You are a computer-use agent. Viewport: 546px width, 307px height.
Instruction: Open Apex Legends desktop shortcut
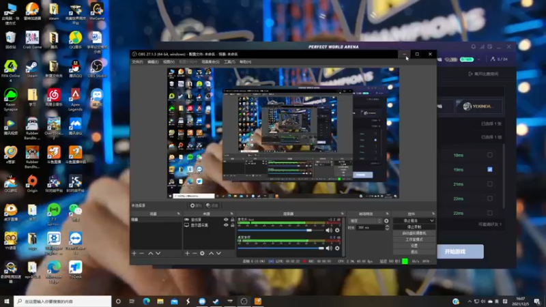pyautogui.click(x=75, y=99)
